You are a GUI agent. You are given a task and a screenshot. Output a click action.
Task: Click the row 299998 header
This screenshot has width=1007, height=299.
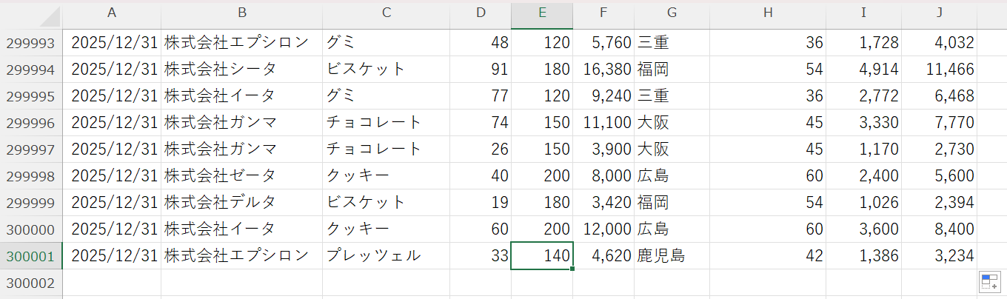point(31,176)
